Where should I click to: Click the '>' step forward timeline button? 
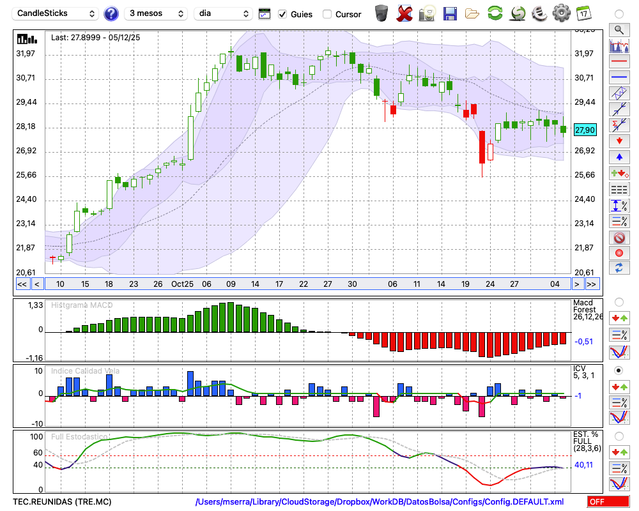577,284
